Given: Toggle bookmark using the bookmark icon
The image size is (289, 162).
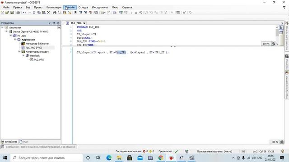Looking at the screenshot, I should coord(75,13).
